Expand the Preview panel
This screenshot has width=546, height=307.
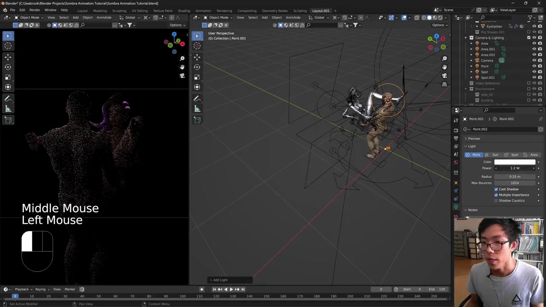473,139
